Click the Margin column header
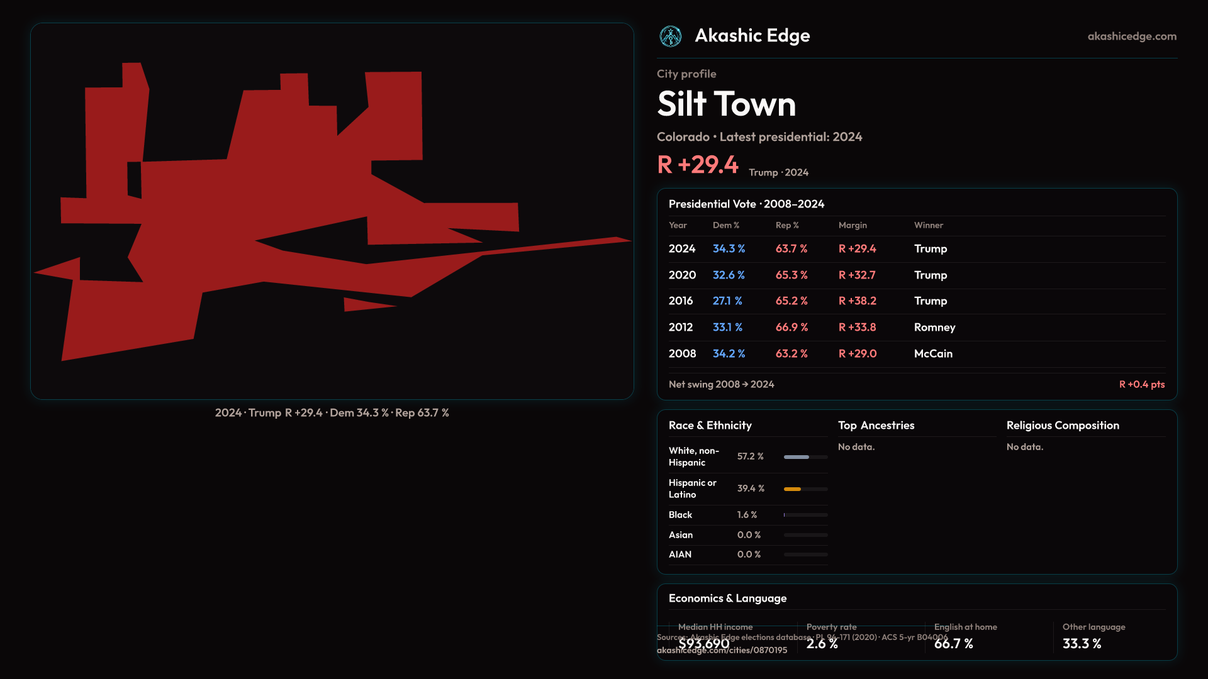Screen dimensions: 1208x679 point(853,225)
